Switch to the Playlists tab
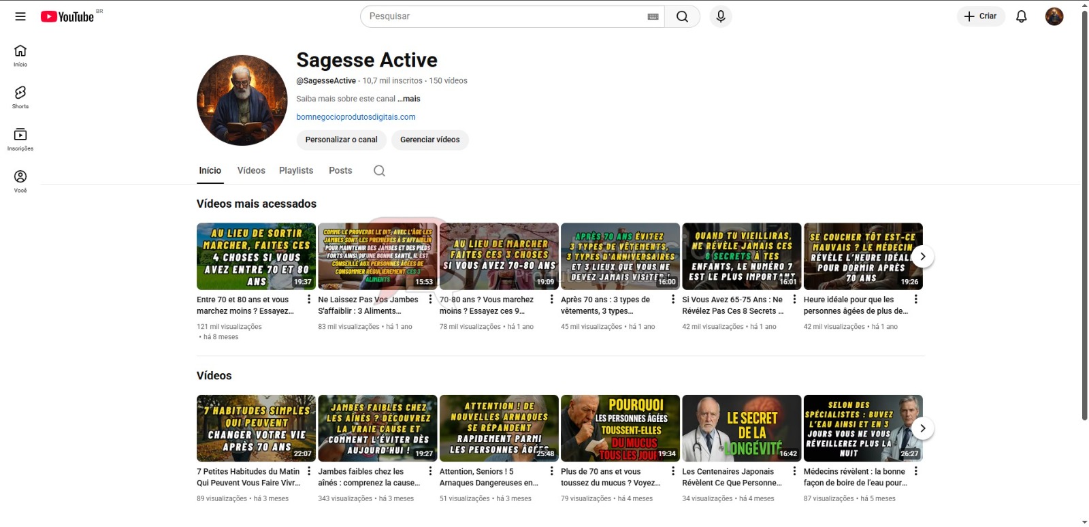The height and width of the screenshot is (527, 1089). coord(296,171)
